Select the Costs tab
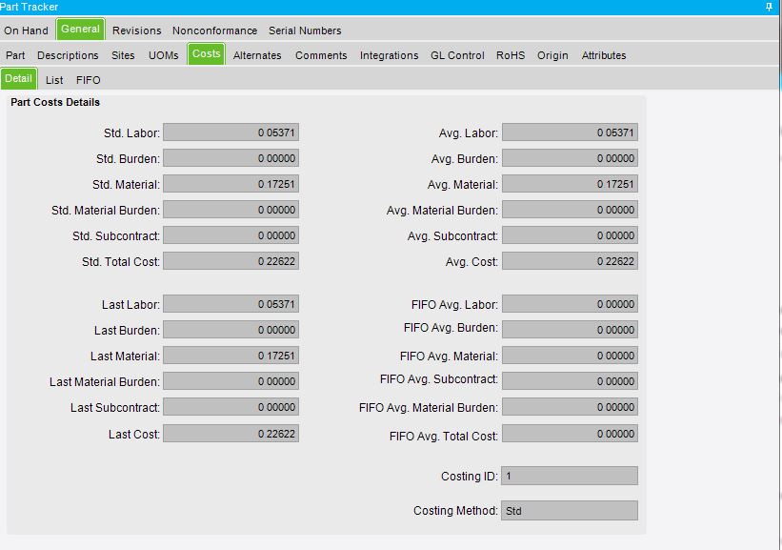 206,54
